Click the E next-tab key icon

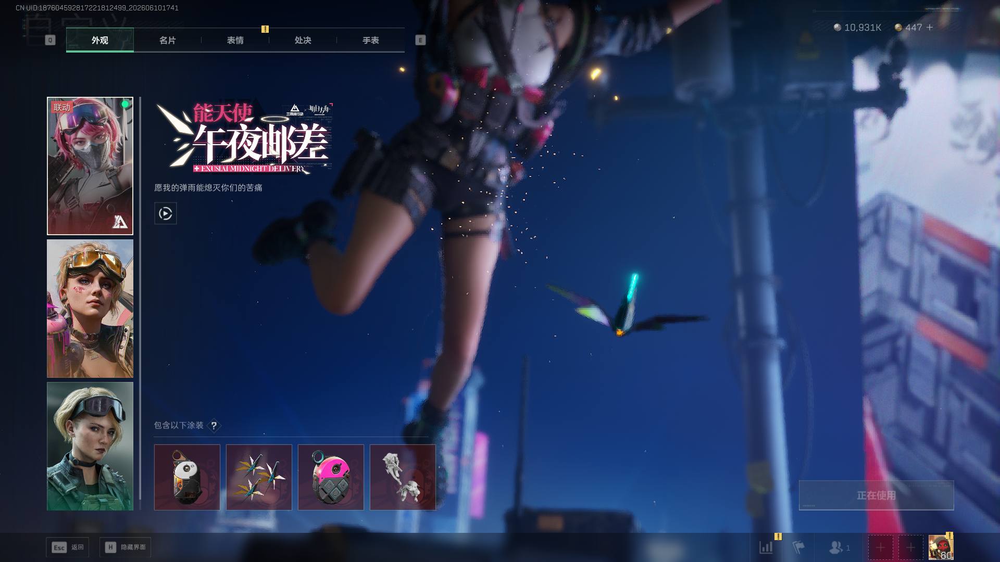coord(420,40)
